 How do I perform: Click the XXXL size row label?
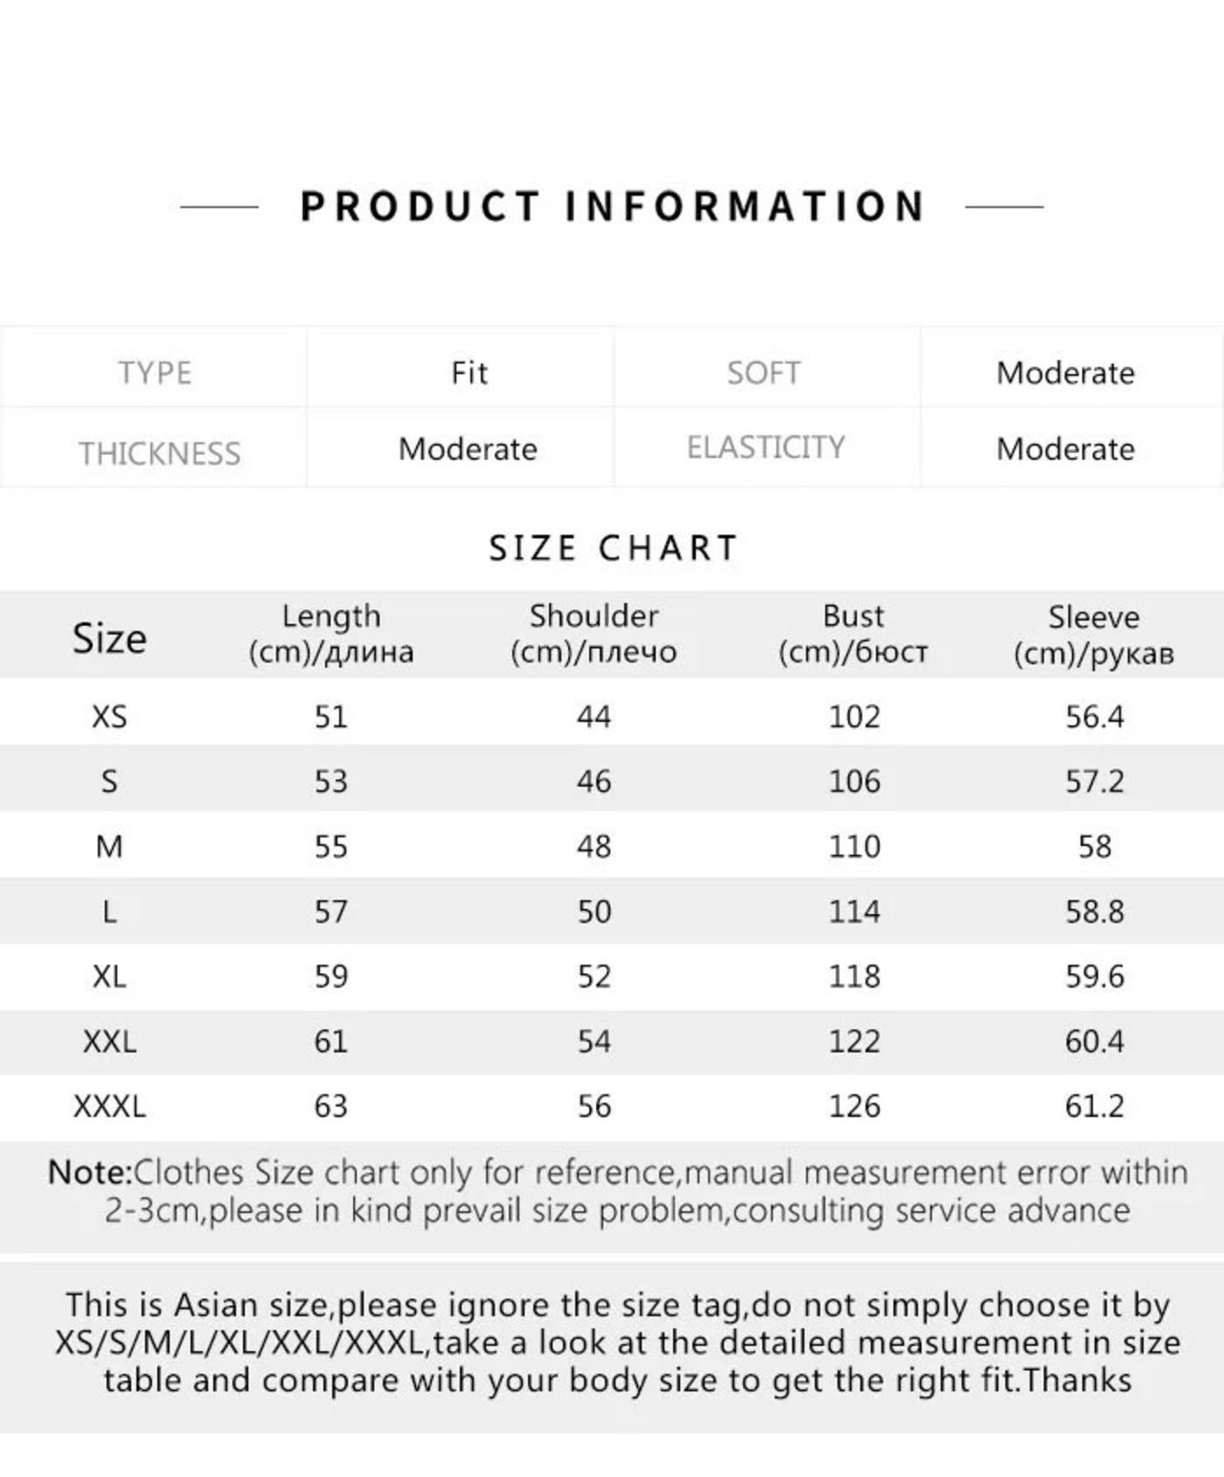(x=109, y=1106)
